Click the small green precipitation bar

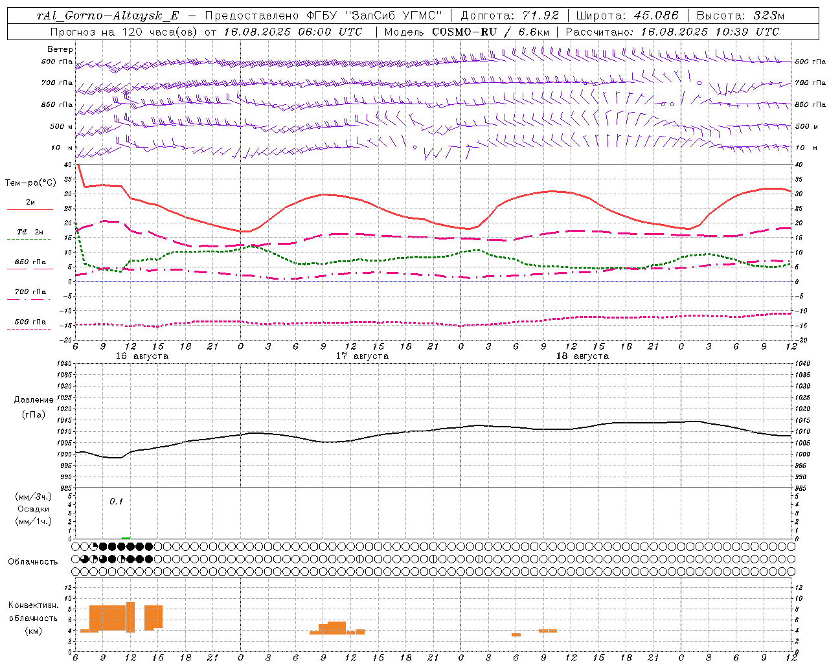pos(126,537)
